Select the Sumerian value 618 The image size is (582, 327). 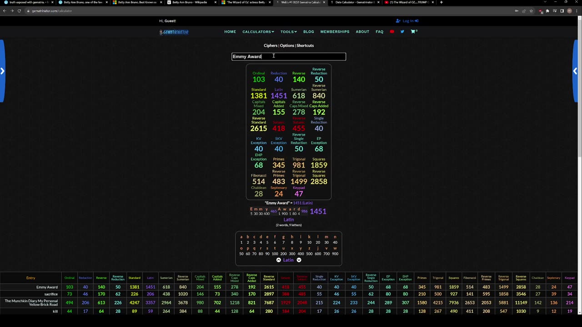point(299,96)
